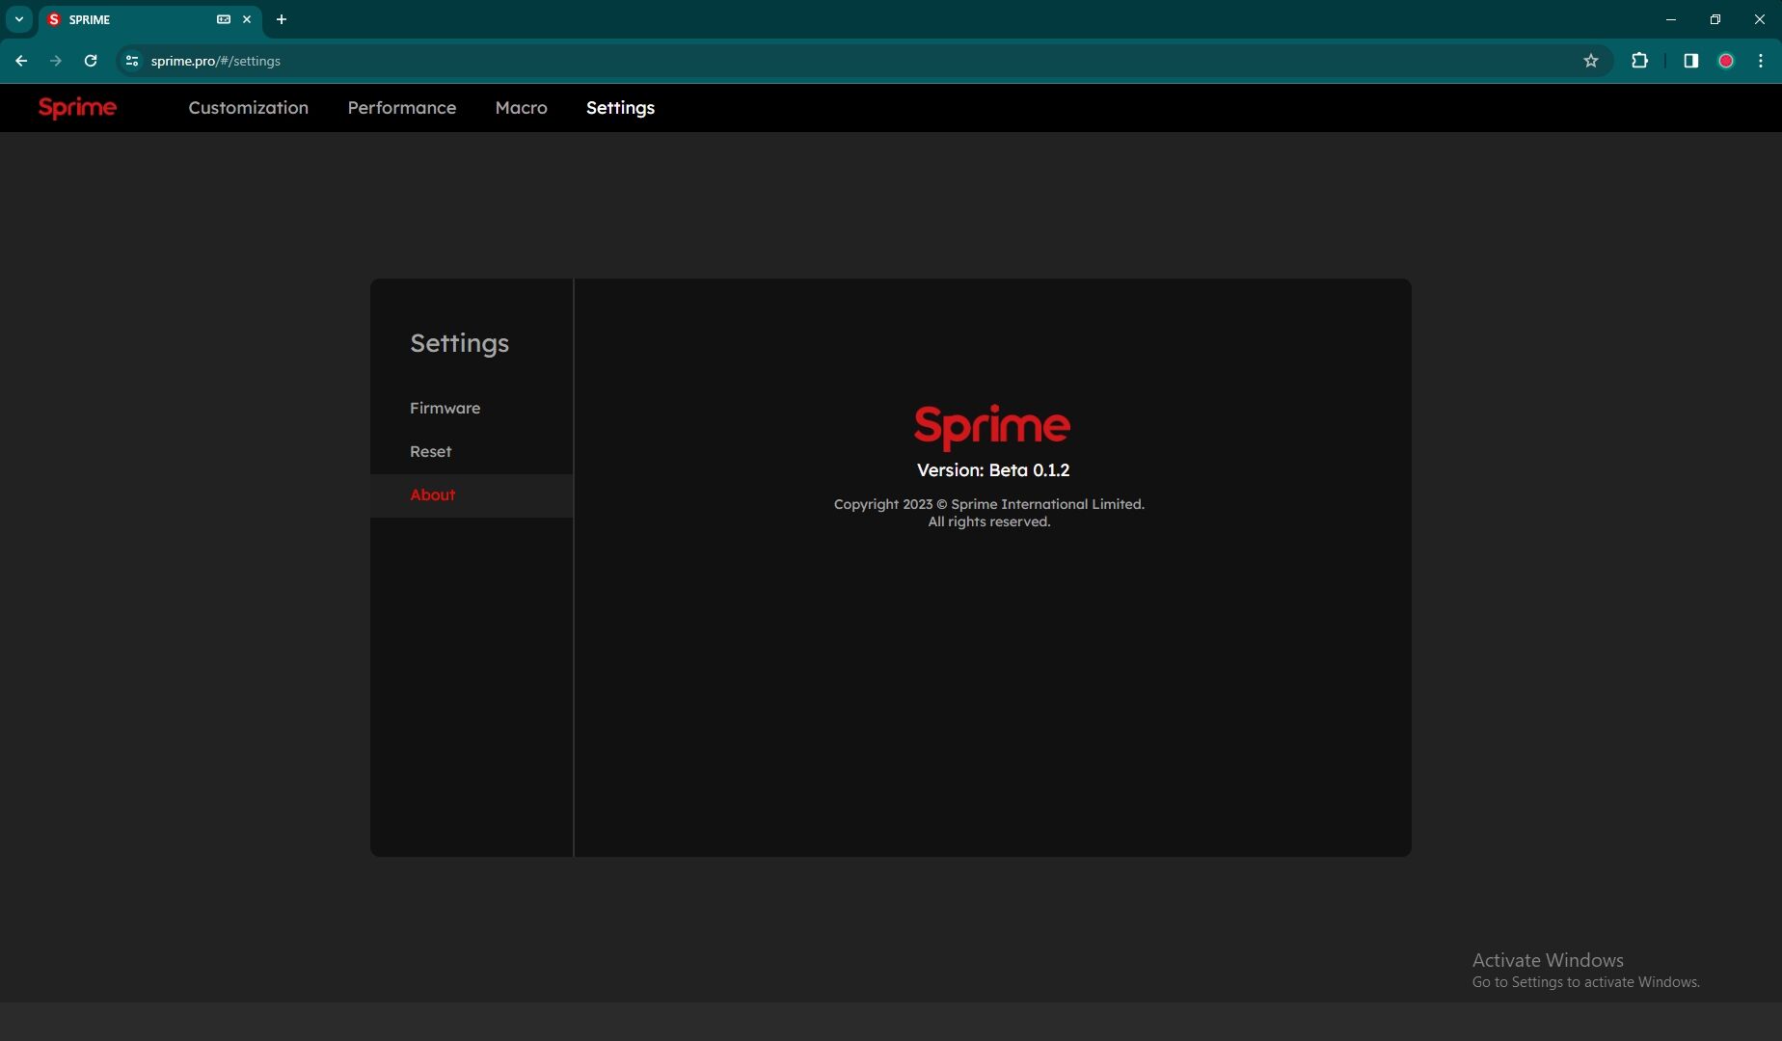Go to the Macro tab
The width and height of the screenshot is (1782, 1041).
coord(521,108)
